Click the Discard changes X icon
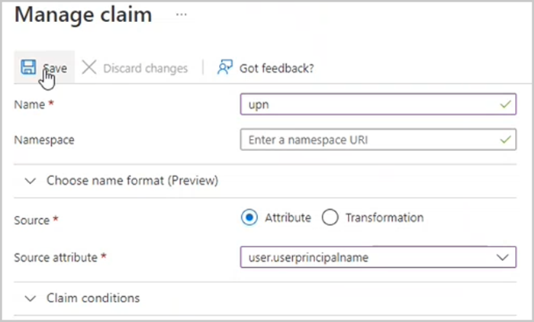 point(89,68)
